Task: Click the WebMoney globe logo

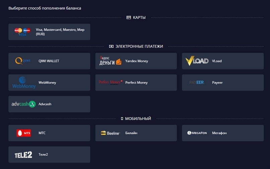Action: pos(24,83)
